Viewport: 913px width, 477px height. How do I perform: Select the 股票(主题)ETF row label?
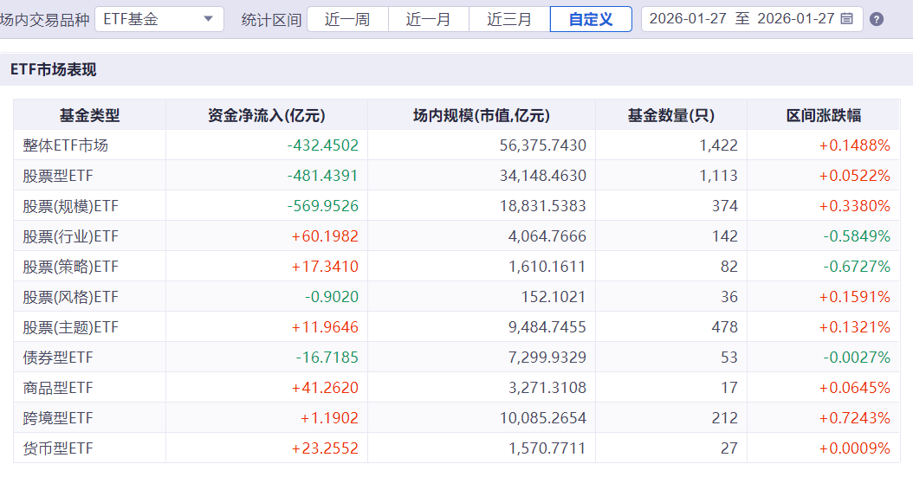tap(70, 327)
